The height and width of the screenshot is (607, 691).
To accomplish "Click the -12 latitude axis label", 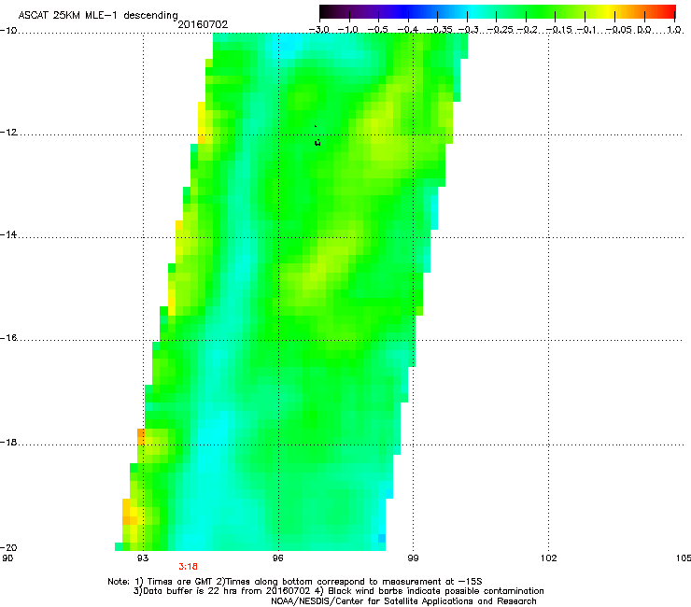I will click(8, 133).
